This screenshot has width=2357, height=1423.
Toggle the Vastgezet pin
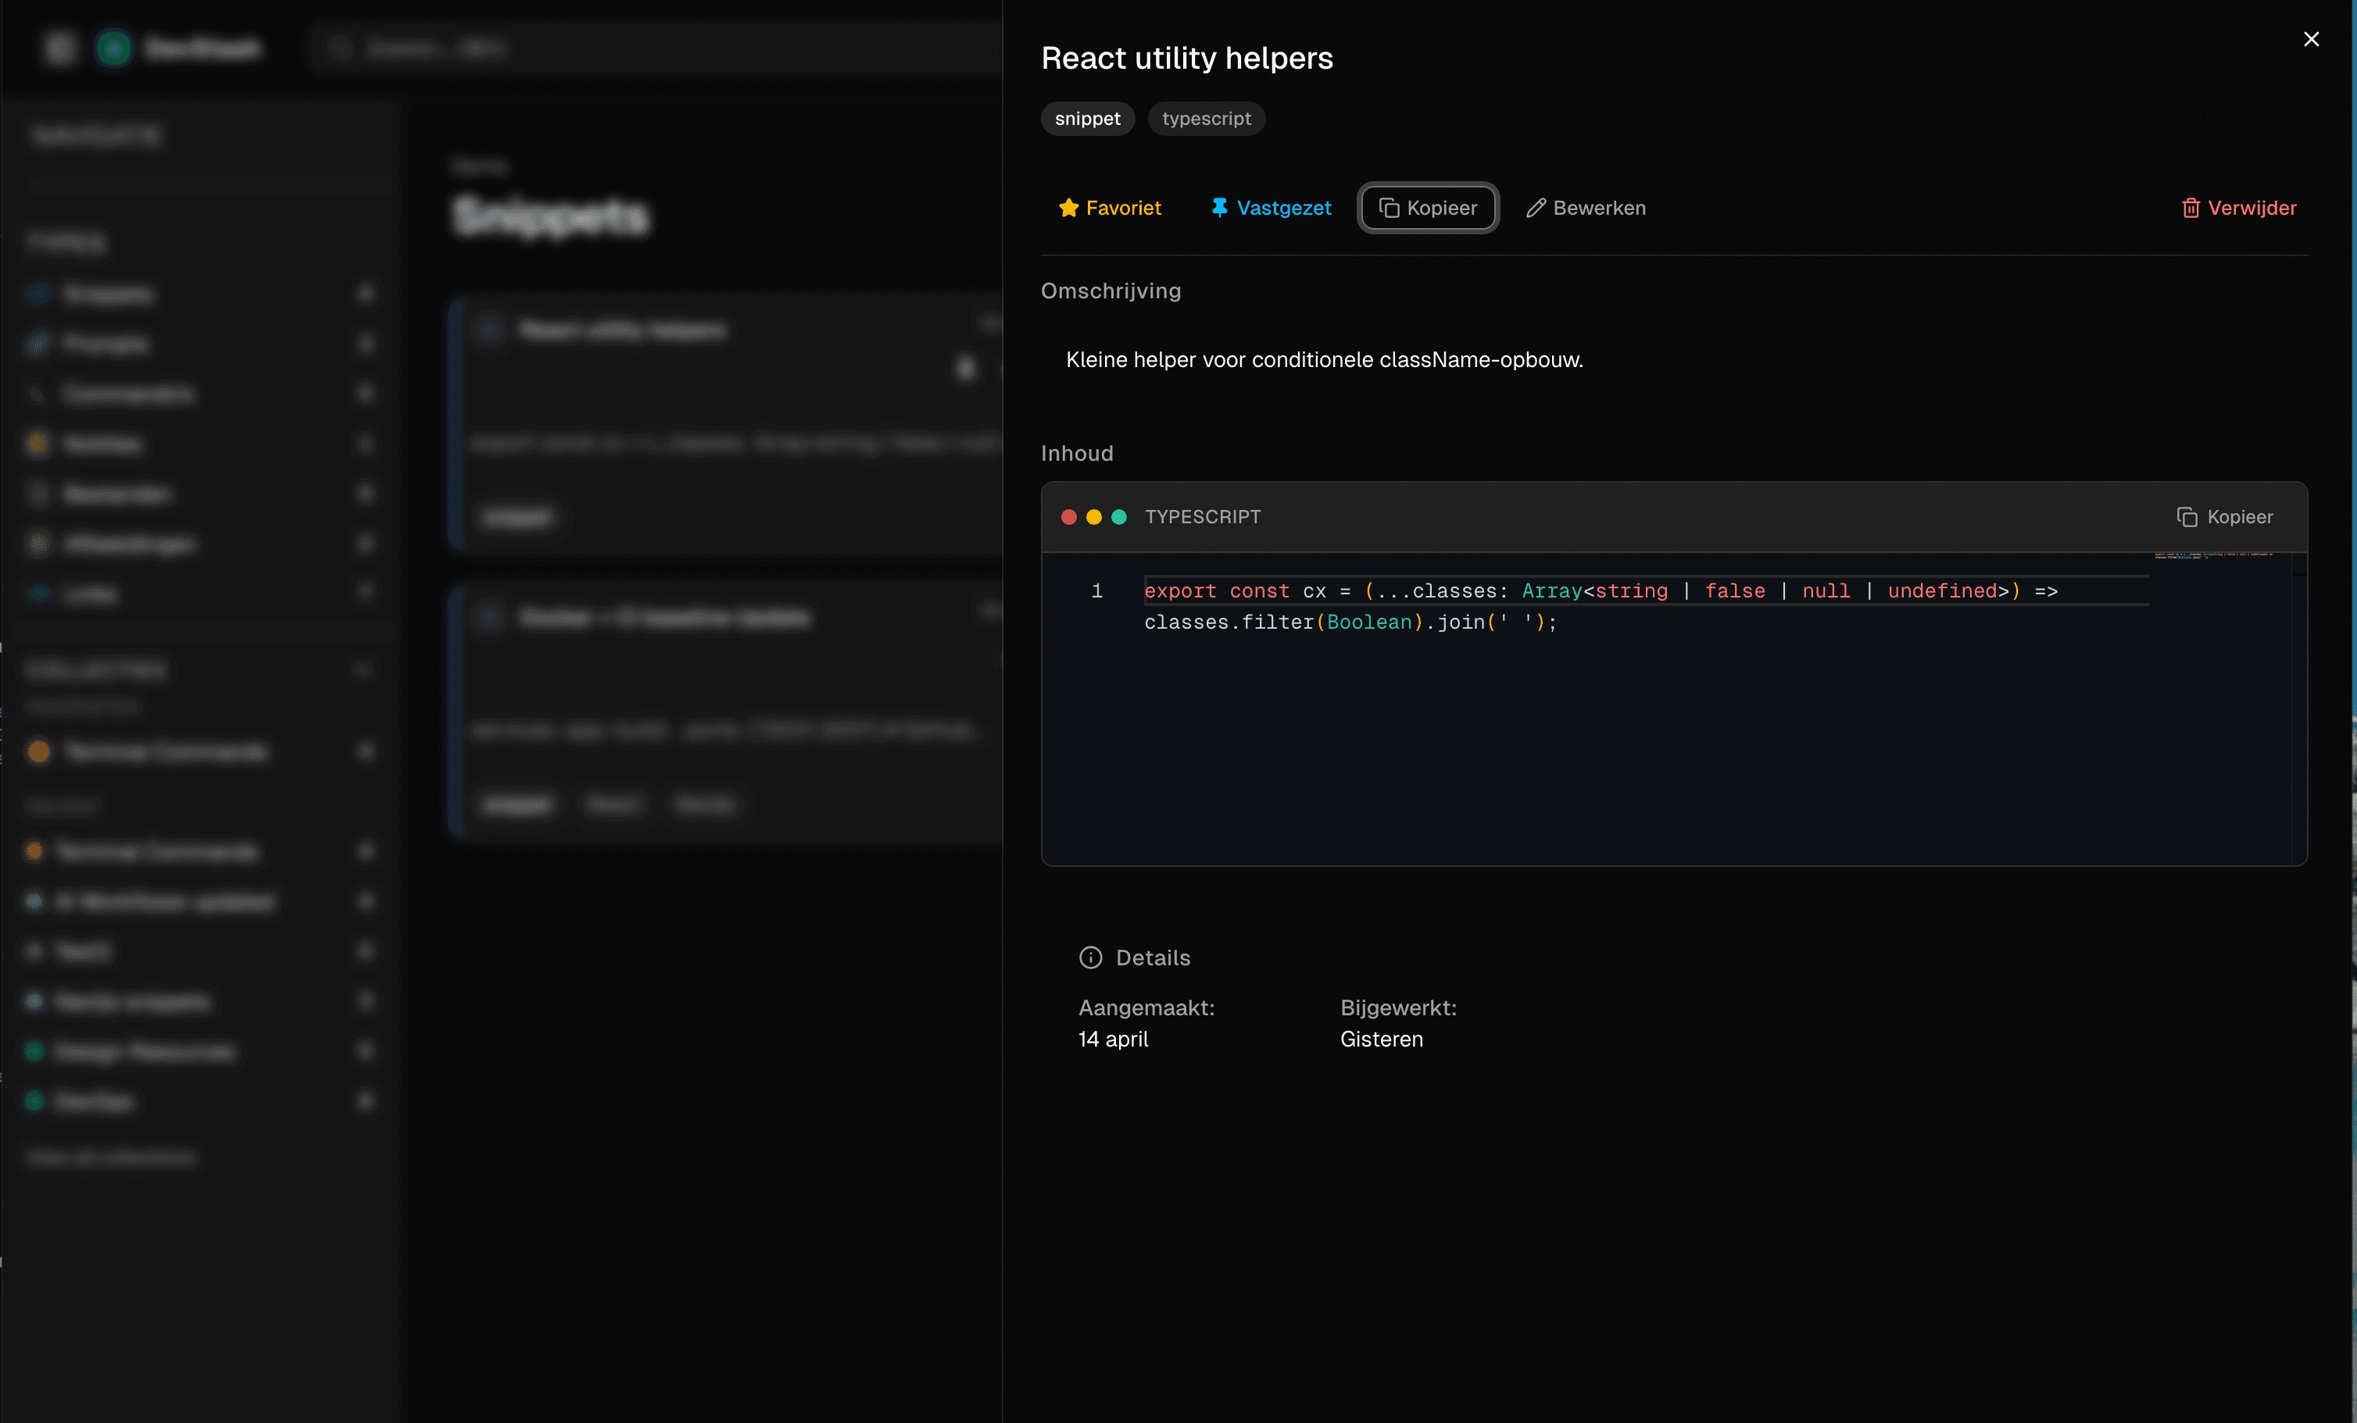(x=1271, y=208)
